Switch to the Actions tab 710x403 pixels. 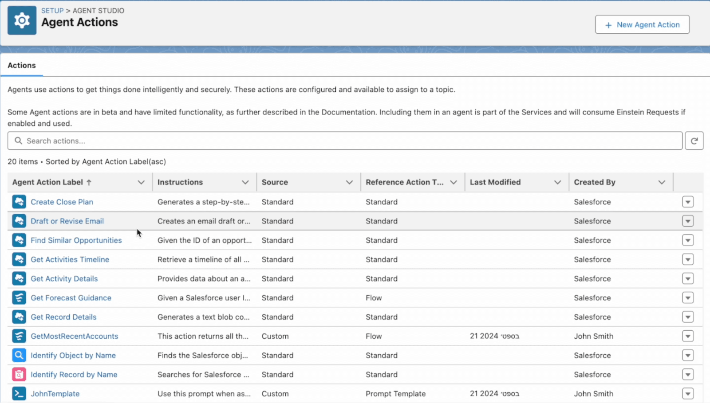(x=22, y=65)
